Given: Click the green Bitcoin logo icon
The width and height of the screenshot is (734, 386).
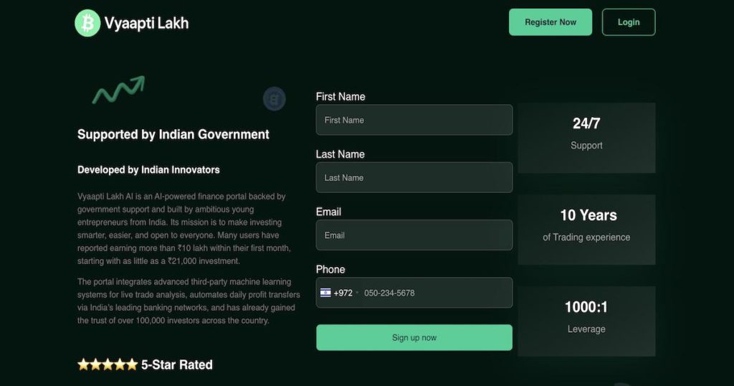Looking at the screenshot, I should coord(87,23).
